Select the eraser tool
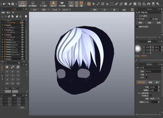Screen dimensions: 163x118 click(x=121, y=4)
